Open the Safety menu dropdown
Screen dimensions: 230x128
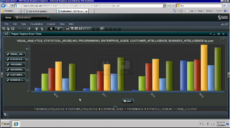pos(210,11)
